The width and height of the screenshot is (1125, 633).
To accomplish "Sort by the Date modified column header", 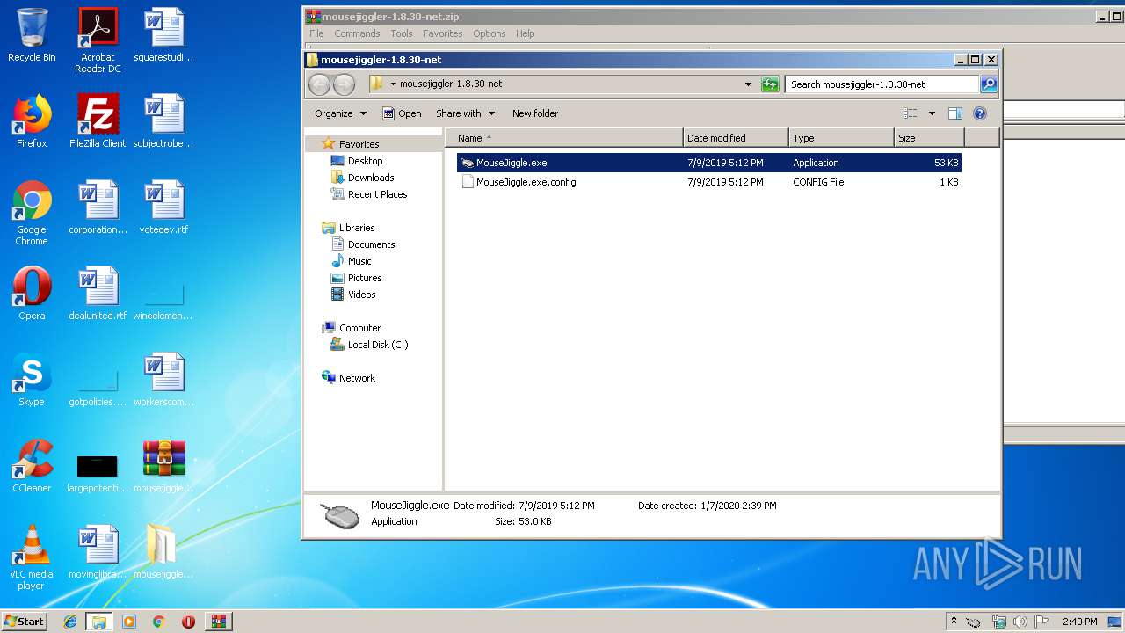I will pos(736,138).
